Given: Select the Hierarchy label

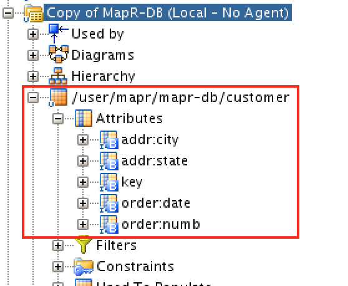Looking at the screenshot, I should coord(103,76).
